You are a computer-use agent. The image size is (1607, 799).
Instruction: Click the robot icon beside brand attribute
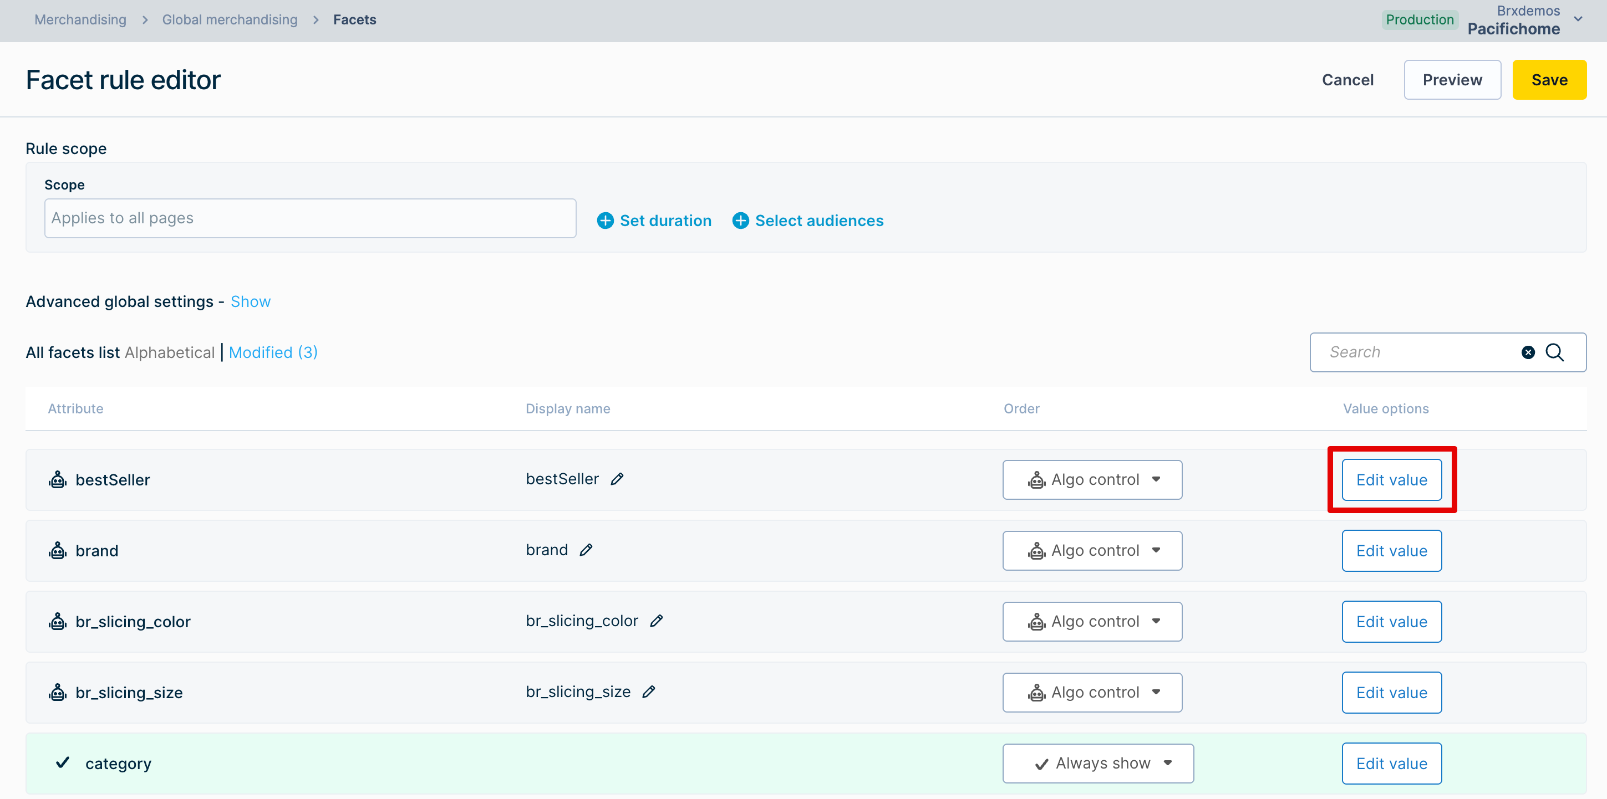pos(58,551)
